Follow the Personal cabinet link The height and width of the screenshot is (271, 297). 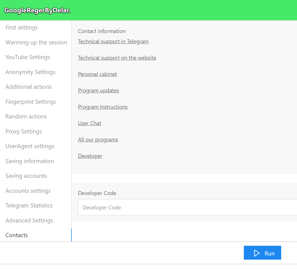click(x=98, y=74)
